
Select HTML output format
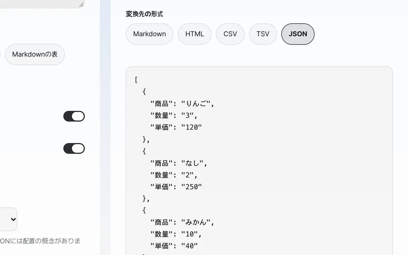tap(194, 34)
